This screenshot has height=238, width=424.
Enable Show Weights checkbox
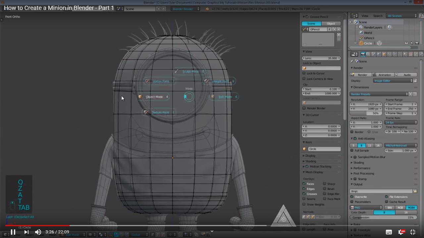point(304,204)
